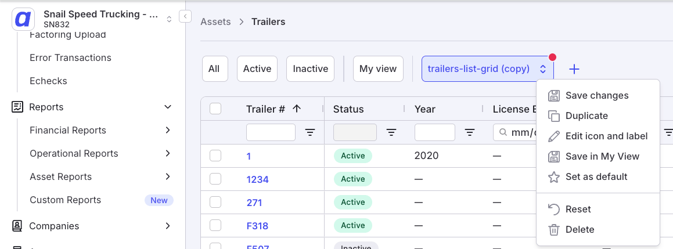Toggle the select-all checkbox in table header
Image resolution: width=673 pixels, height=249 pixels.
pyautogui.click(x=215, y=109)
